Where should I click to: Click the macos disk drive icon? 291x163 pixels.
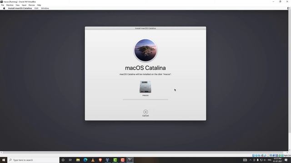coord(145,86)
